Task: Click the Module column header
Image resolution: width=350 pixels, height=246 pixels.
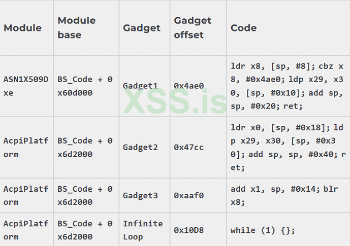Action: 22,28
